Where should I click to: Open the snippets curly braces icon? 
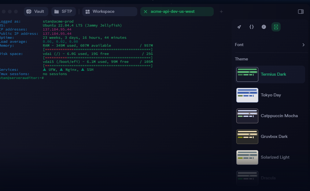click(x=252, y=27)
